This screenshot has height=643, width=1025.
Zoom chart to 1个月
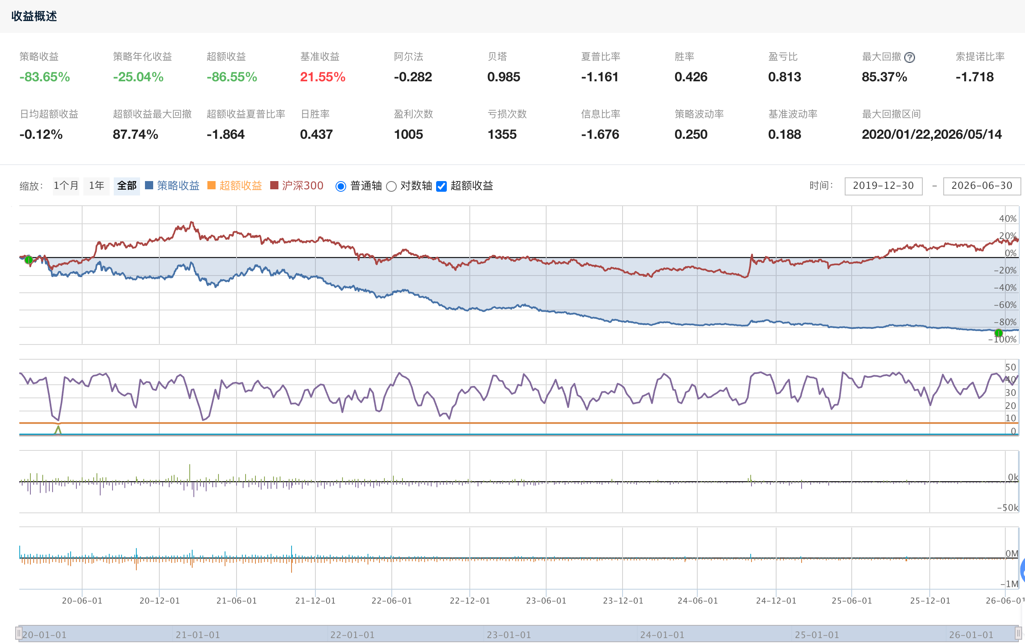pyautogui.click(x=66, y=186)
